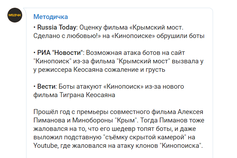Click the word "Youtube" in the last paragraph

[46, 146]
